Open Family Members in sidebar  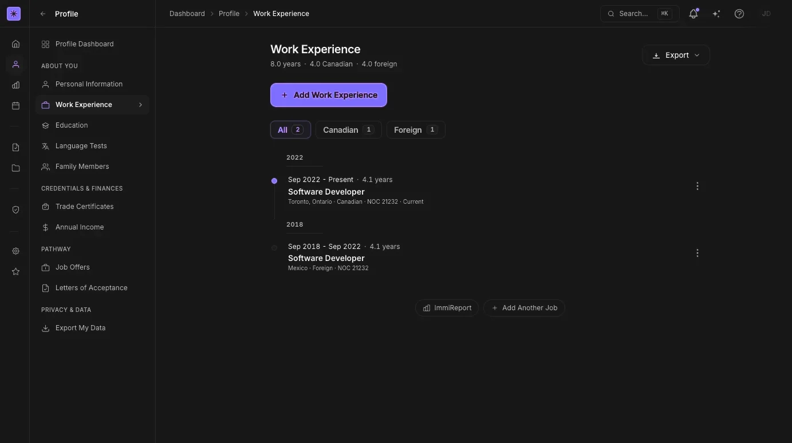pyautogui.click(x=92, y=167)
